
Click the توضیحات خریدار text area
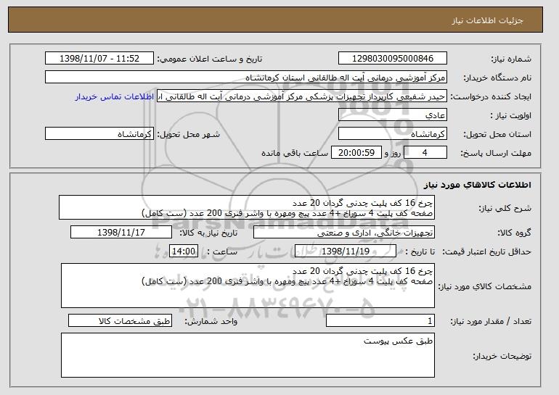pos(248,355)
